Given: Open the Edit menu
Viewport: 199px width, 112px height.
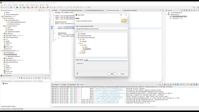Looking at the screenshot, I should 5,5.
